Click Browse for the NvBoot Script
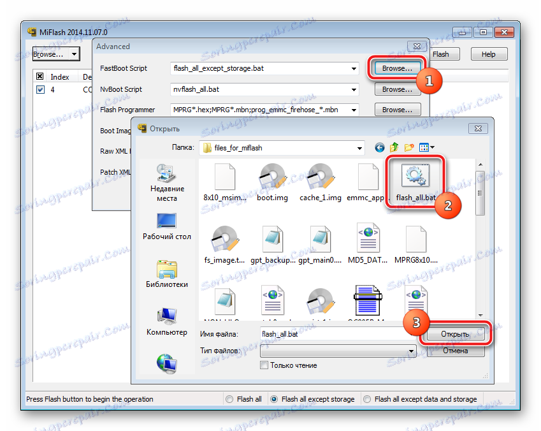The width and height of the screenshot is (541, 431). [x=398, y=89]
